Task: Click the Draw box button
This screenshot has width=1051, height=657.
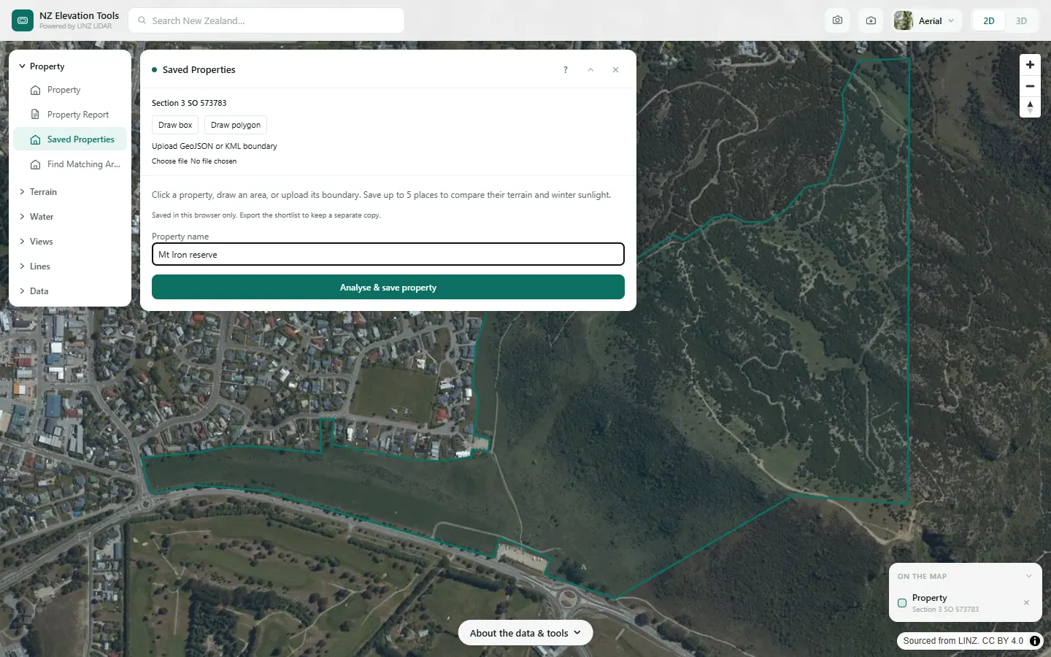Action: [x=175, y=125]
